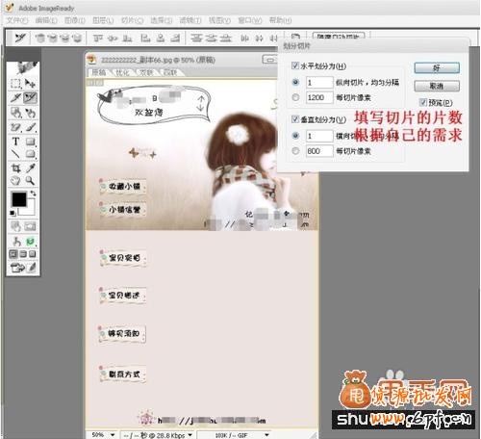Click Send to Back stack icon
Viewport: 481px width, 439px height.
coord(77,39)
